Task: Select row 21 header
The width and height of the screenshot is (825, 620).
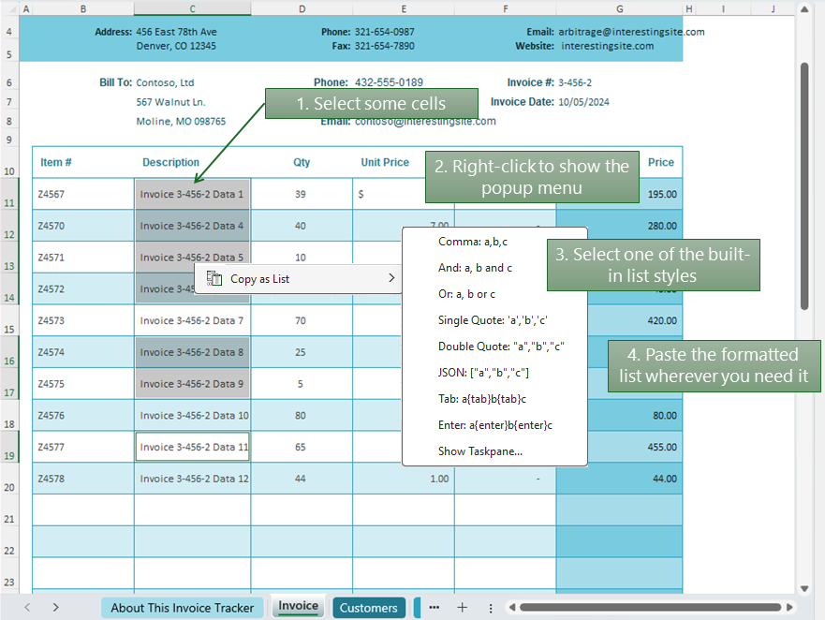Action: tap(9, 519)
